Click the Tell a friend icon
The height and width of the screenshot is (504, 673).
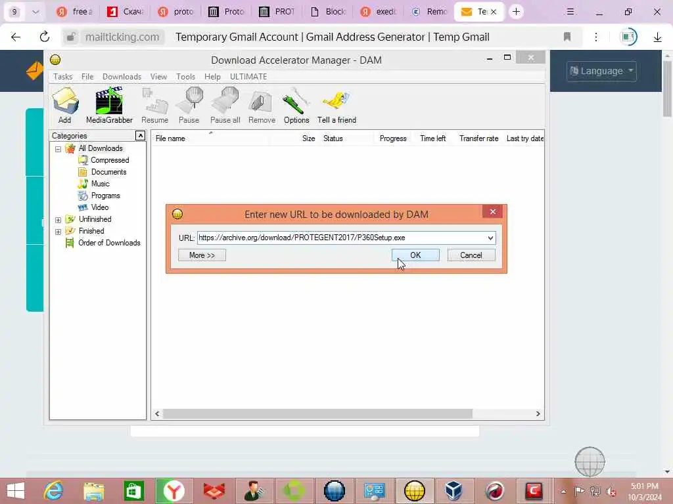(336, 106)
